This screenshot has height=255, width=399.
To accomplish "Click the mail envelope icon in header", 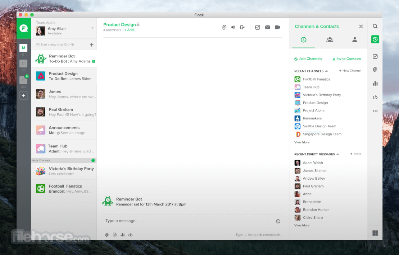I will point(267,27).
